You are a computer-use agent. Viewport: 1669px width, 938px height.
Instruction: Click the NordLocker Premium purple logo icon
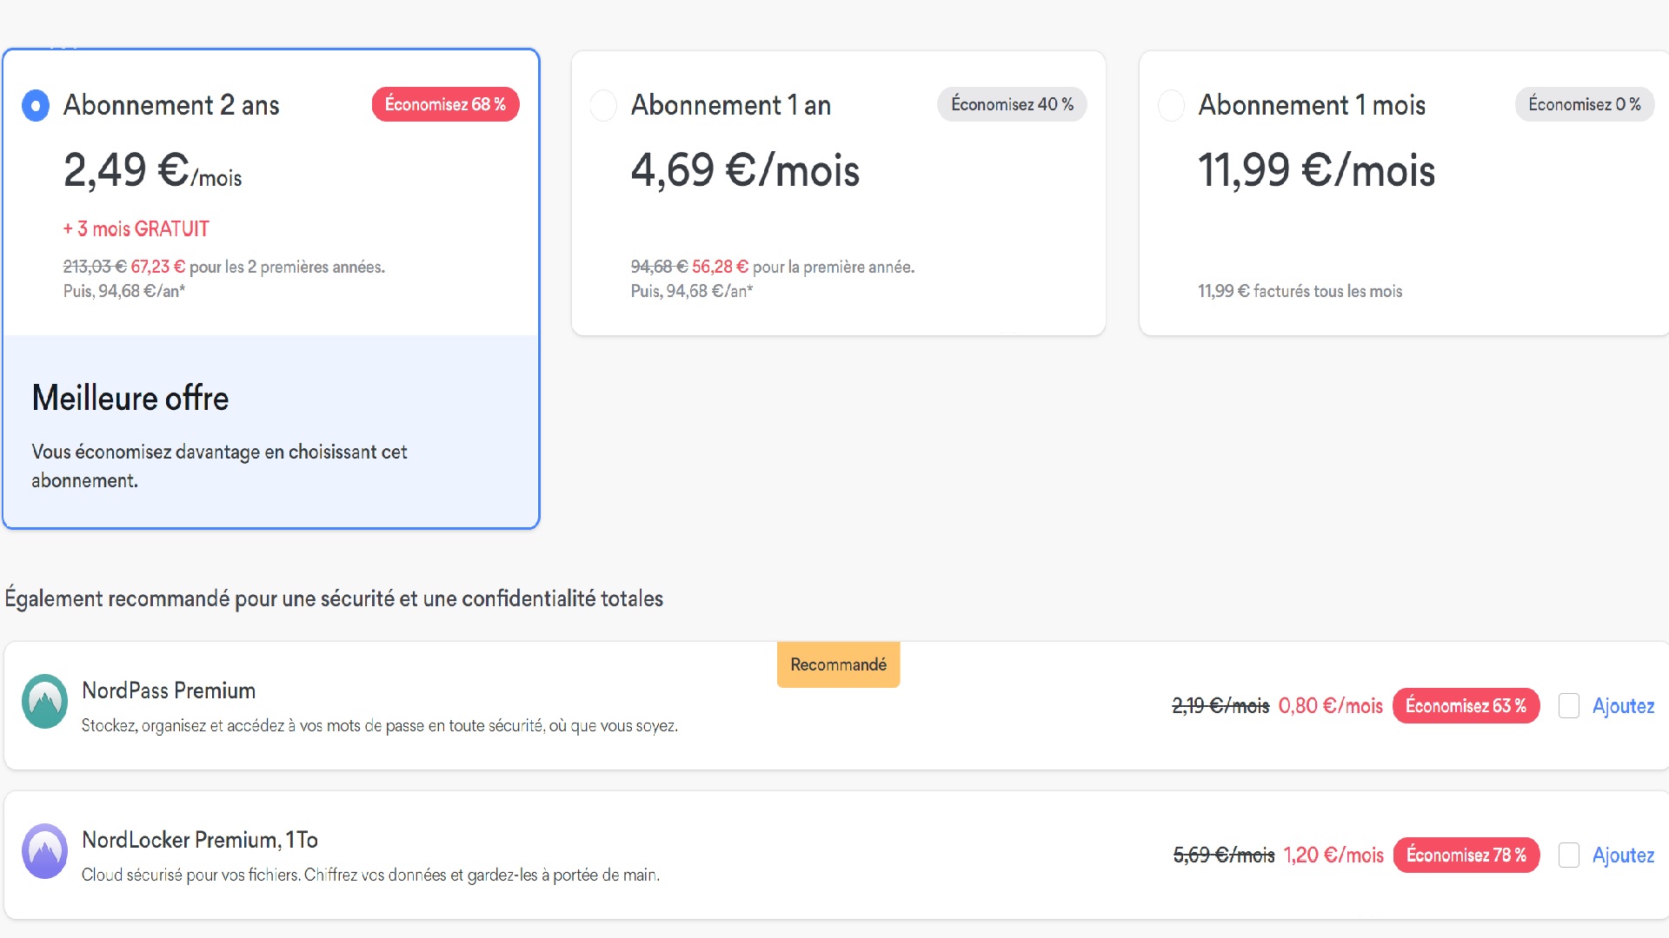(44, 851)
